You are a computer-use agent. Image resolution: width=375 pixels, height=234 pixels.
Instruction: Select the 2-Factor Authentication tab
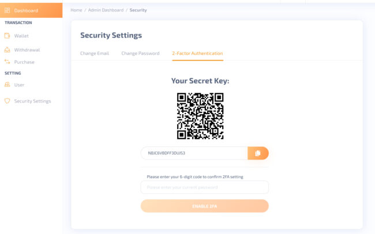[197, 53]
